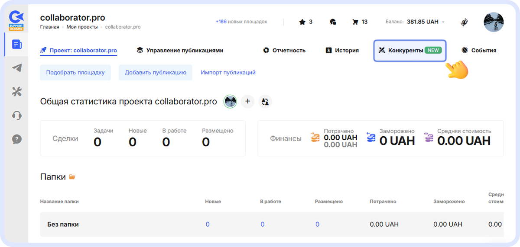Click the Collaborator logo in sidebar

(x=16, y=20)
